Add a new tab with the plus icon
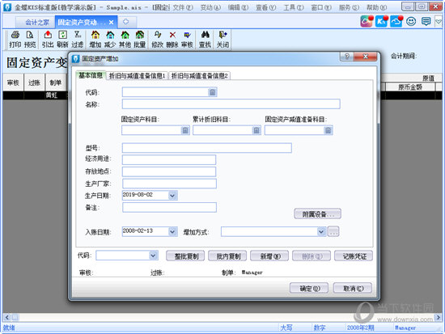The width and height of the screenshot is (445, 334). coord(125,22)
